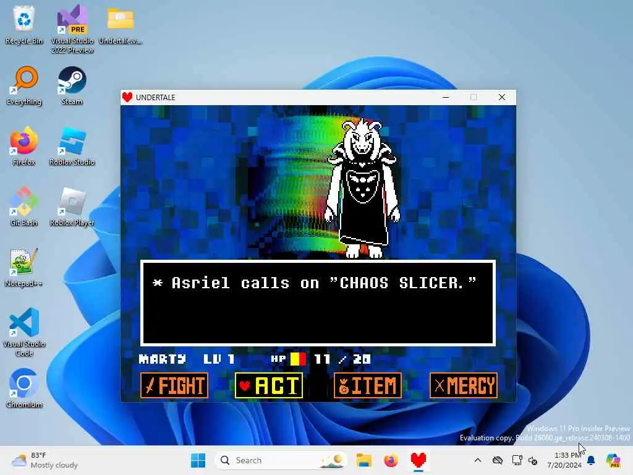
Task: Click the MARTY player name label
Action: click(163, 359)
